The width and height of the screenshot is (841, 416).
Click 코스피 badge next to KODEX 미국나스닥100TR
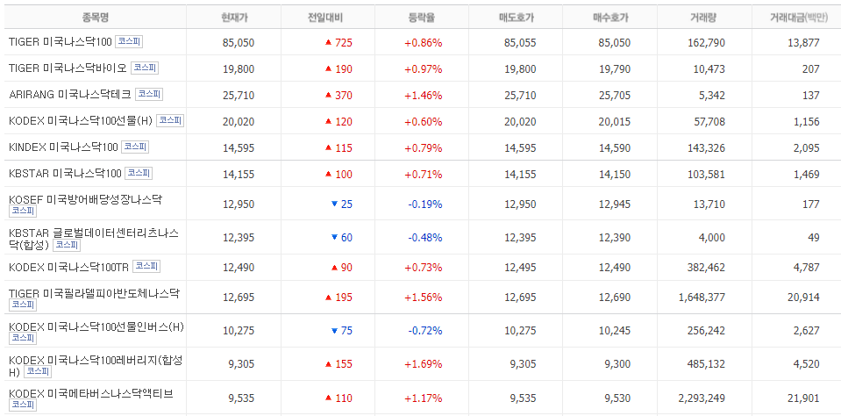point(146,266)
